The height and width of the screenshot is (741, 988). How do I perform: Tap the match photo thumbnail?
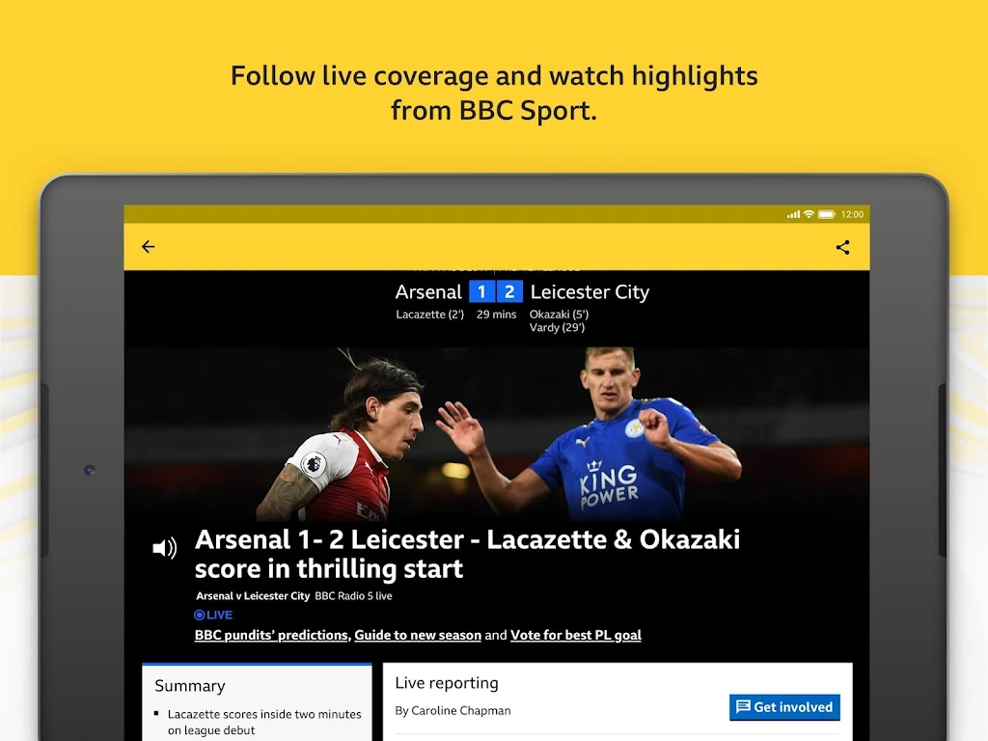click(497, 434)
